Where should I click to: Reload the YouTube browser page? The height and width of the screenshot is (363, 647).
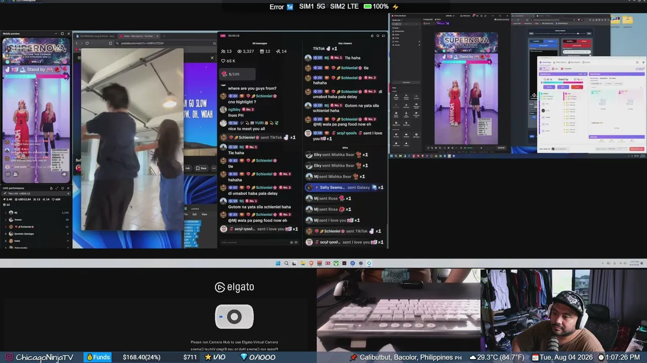87,43
